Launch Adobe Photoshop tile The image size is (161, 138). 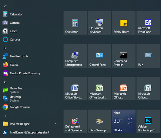click(148, 121)
